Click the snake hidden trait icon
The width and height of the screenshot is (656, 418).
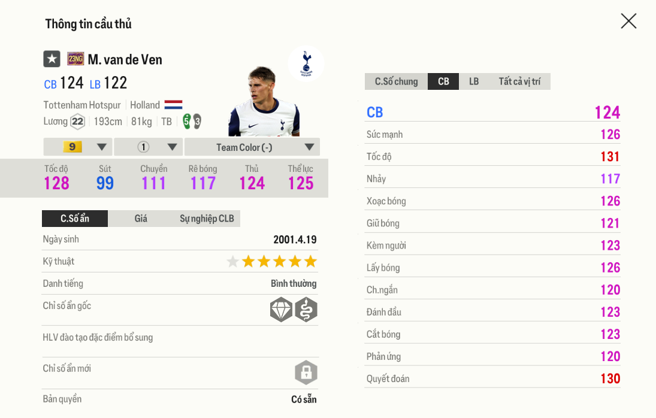[x=306, y=310]
